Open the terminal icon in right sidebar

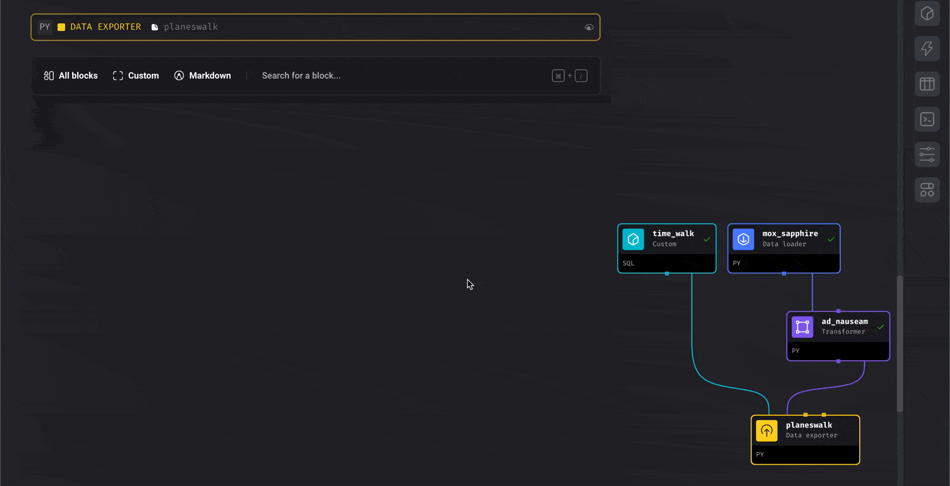(927, 119)
